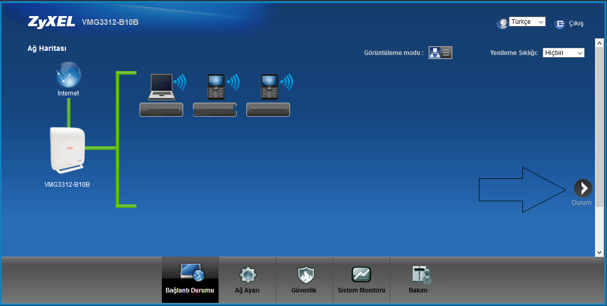Open the Ağ Ayarı menu
Screen dimensions: 607x306
click(247, 280)
